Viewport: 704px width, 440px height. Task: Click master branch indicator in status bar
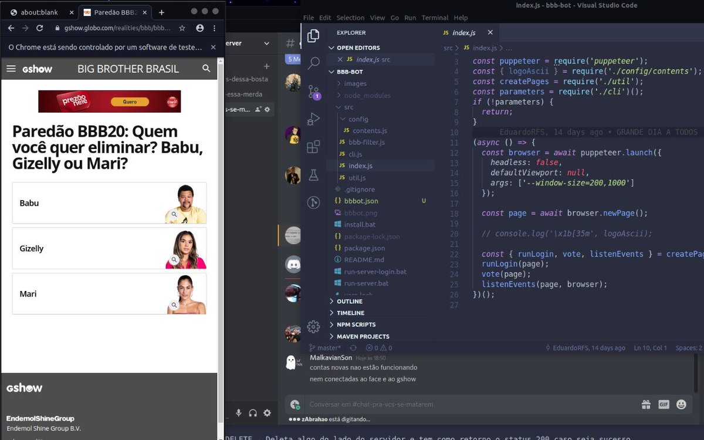[325, 348]
